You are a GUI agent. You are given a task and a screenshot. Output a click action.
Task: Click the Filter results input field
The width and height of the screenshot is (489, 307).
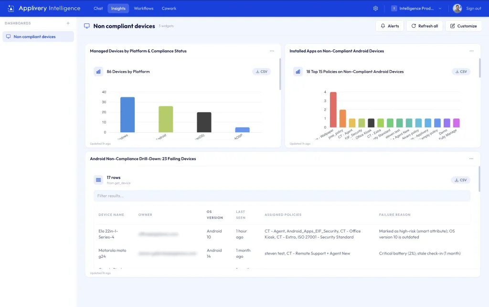coord(282,196)
